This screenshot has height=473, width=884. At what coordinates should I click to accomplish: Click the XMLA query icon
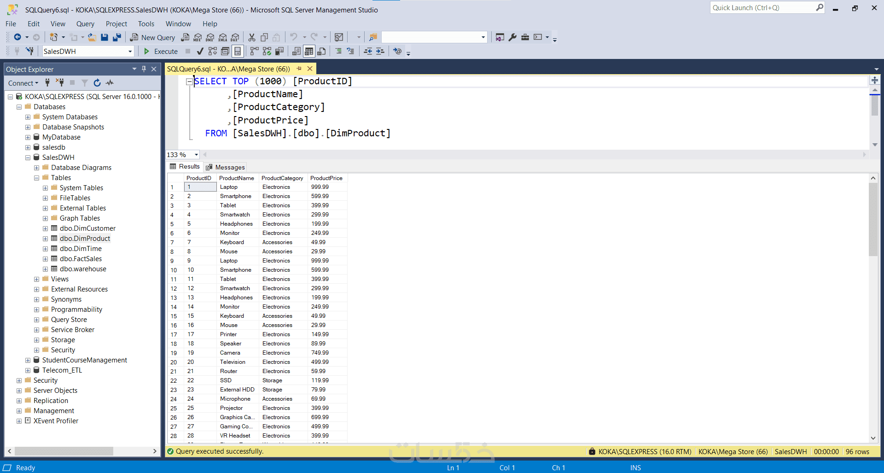click(x=222, y=37)
